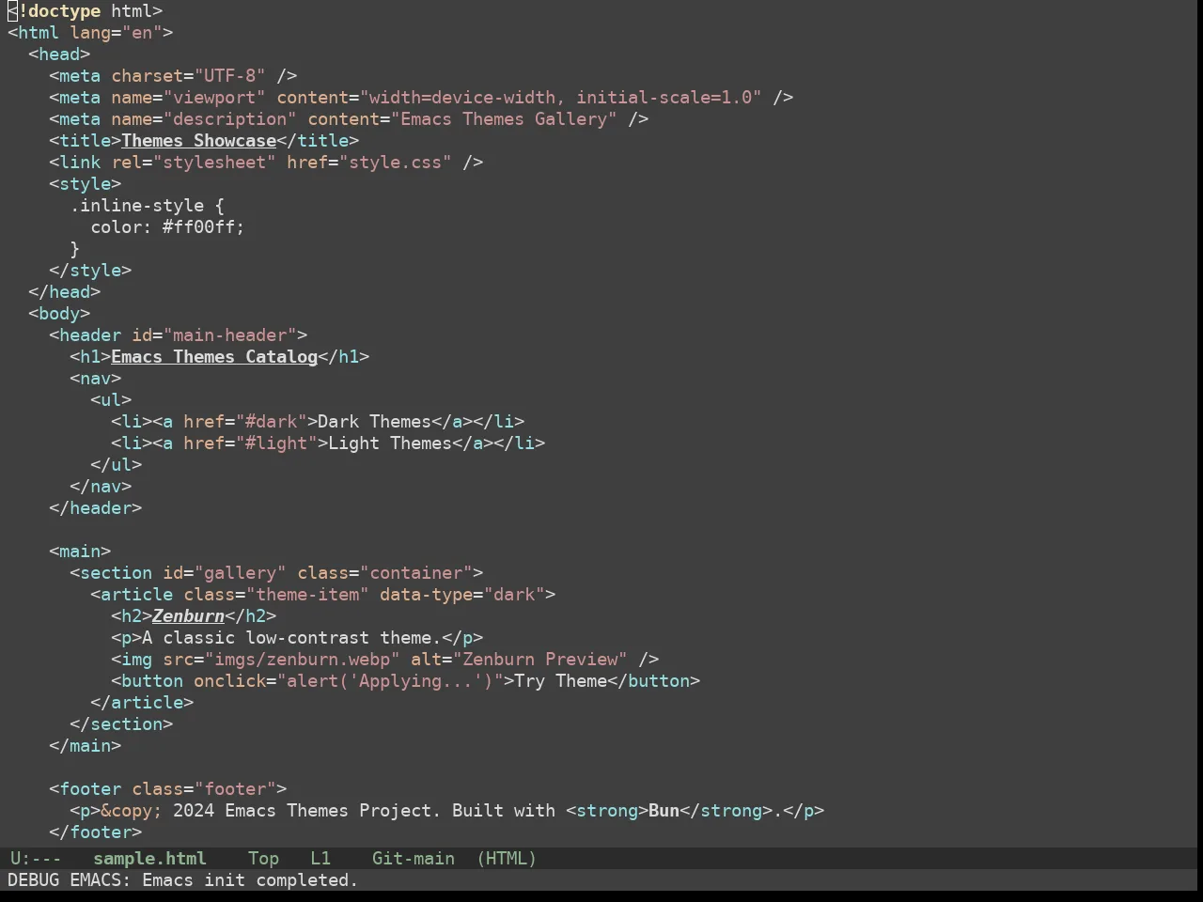Click the opening <body> tag

tap(59, 314)
